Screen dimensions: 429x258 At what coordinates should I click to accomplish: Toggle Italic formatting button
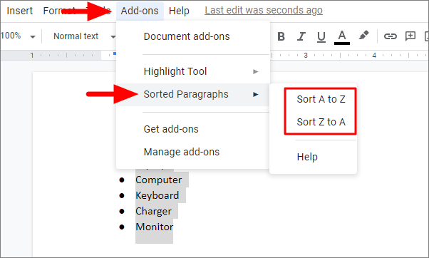[x=301, y=36]
